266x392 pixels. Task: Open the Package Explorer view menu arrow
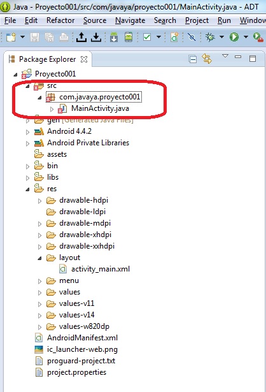click(x=225, y=56)
